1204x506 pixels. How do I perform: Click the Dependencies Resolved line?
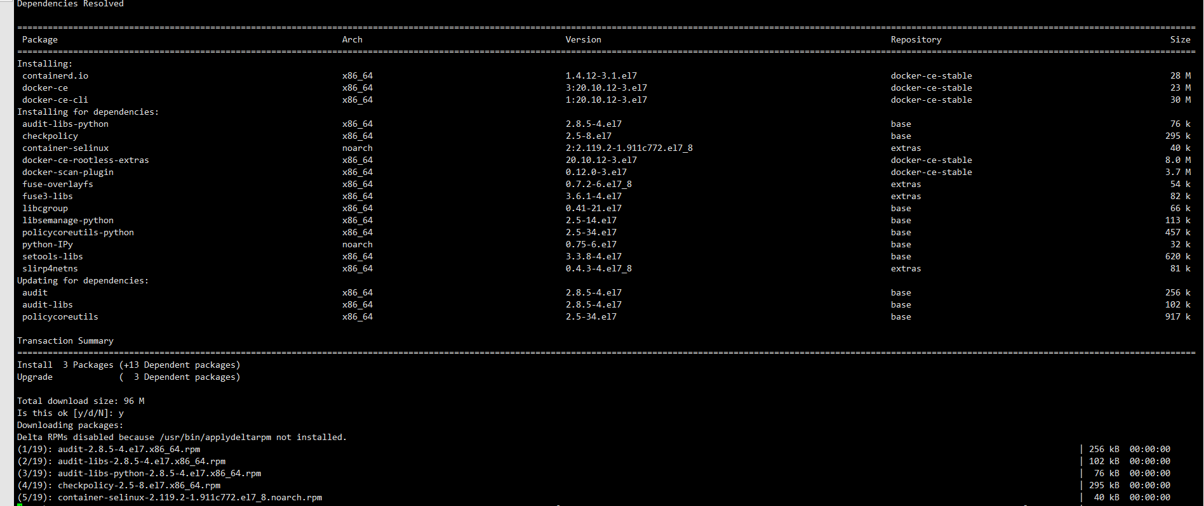[x=70, y=4]
